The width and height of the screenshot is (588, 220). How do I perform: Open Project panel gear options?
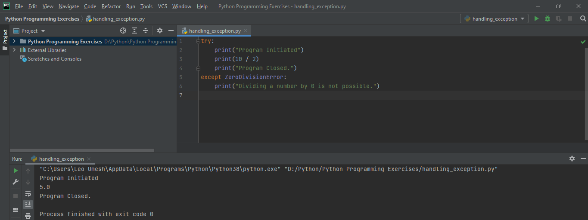[160, 31]
